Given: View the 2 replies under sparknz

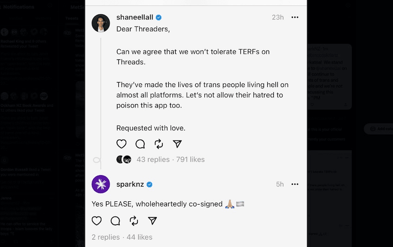Looking at the screenshot, I should [106, 237].
